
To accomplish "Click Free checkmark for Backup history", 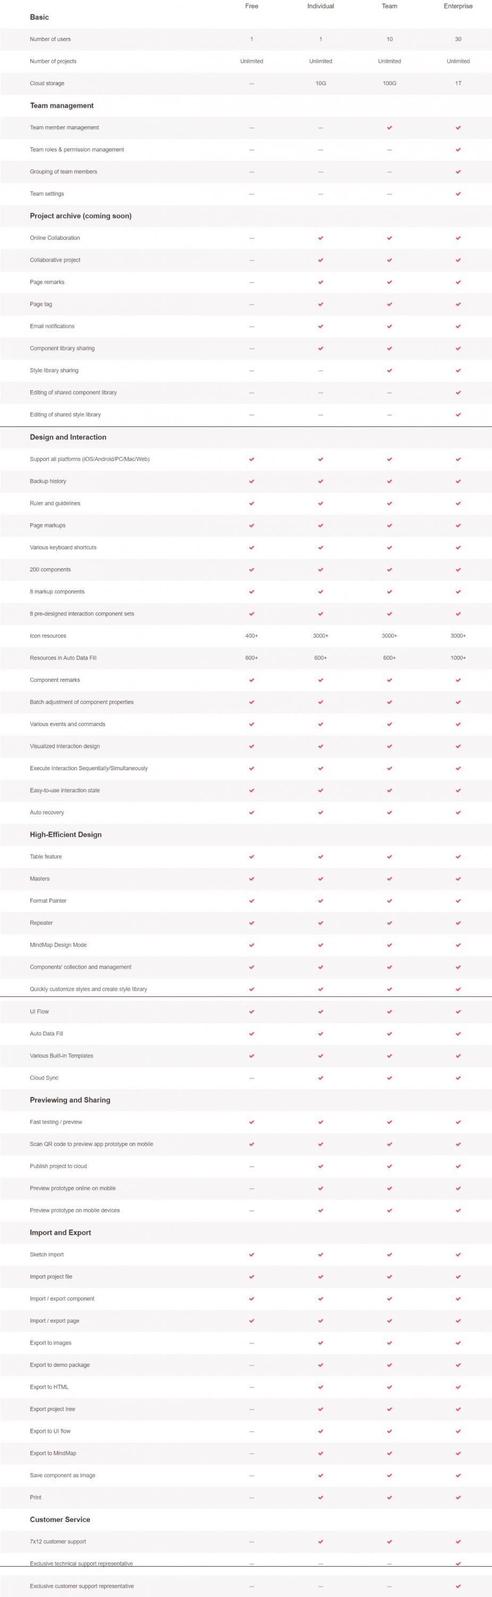I will [251, 481].
